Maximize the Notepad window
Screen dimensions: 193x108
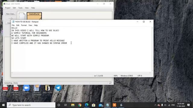tap(144, 22)
